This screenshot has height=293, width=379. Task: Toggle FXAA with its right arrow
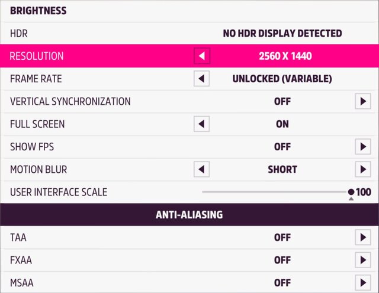pyautogui.click(x=362, y=260)
